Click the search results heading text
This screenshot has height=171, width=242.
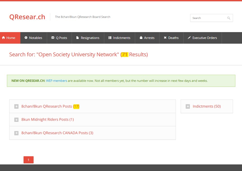[79, 54]
